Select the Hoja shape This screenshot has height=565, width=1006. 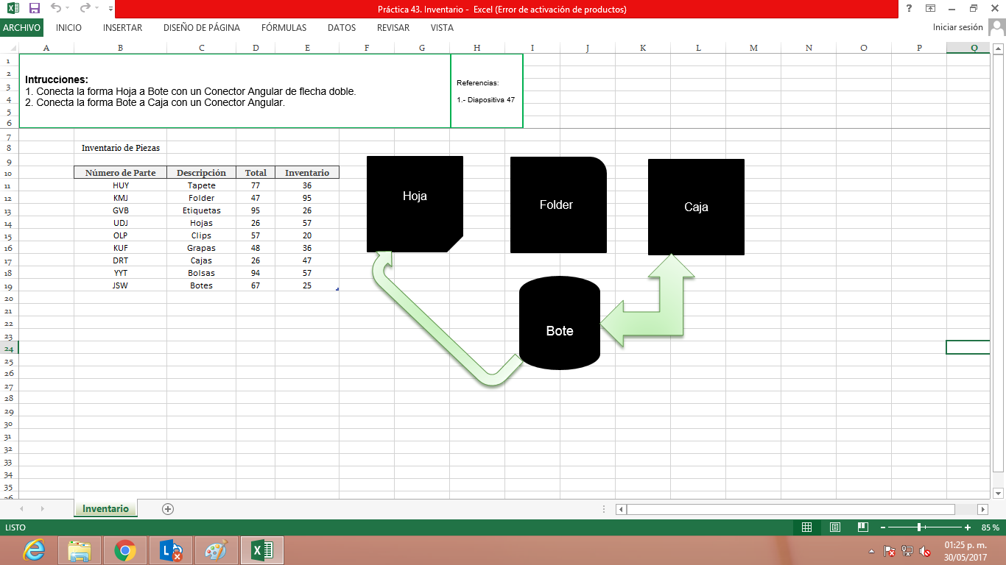[x=415, y=204]
